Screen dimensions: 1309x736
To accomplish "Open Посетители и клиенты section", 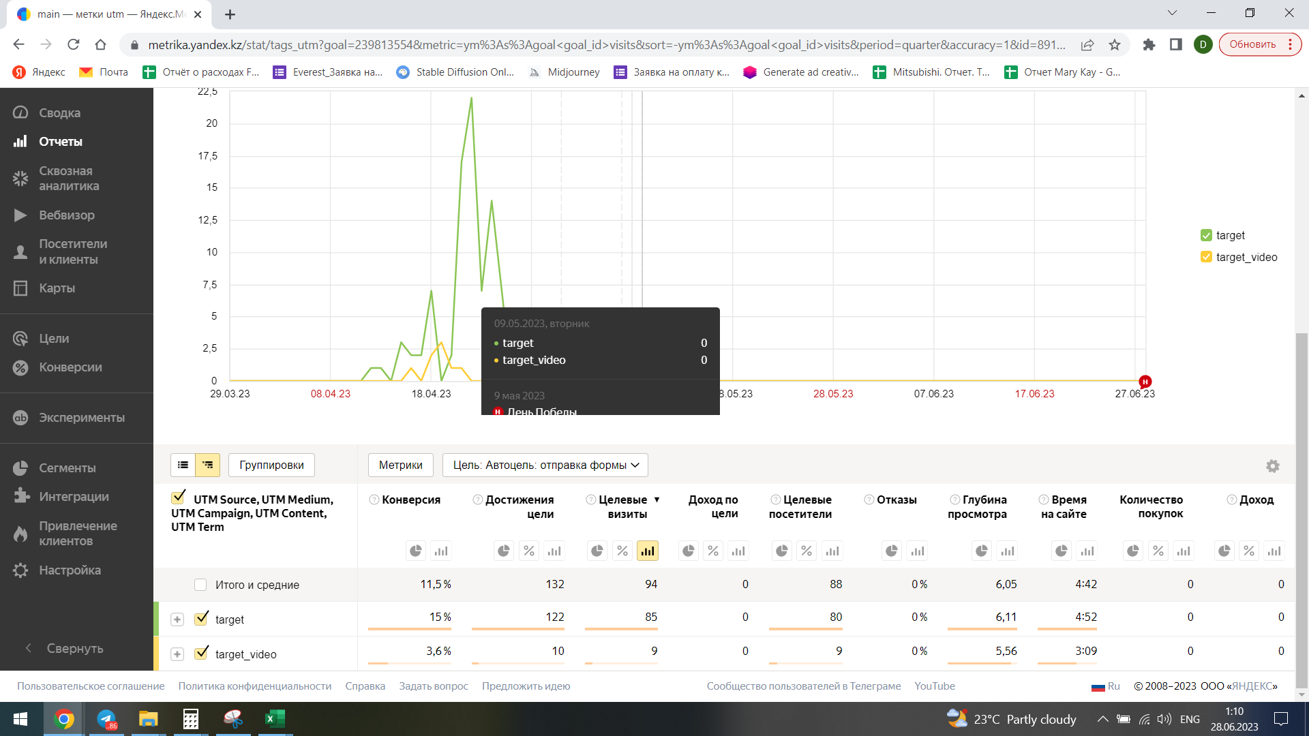I will [x=72, y=251].
